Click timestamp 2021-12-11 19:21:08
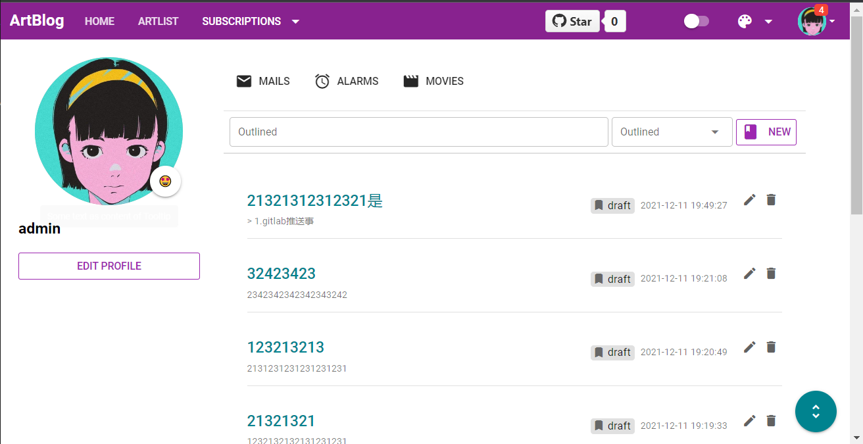Viewport: 863px width, 444px height. [684, 279]
